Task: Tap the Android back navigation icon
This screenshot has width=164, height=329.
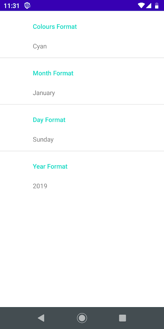Action: (41, 318)
